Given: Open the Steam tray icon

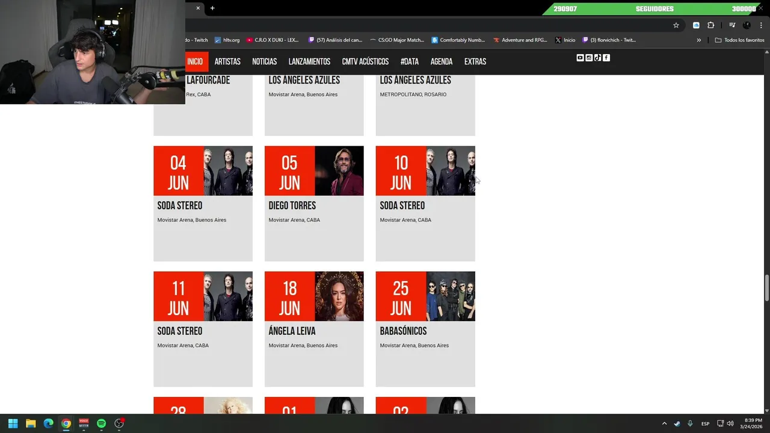Looking at the screenshot, I should click(677, 423).
